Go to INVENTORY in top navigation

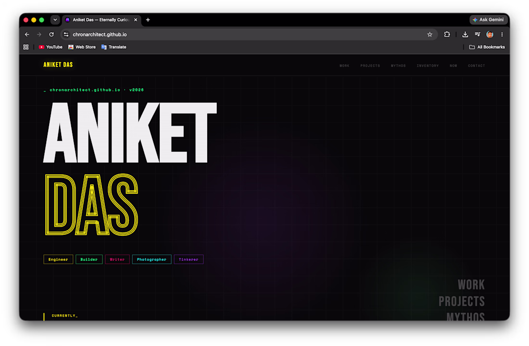click(428, 65)
